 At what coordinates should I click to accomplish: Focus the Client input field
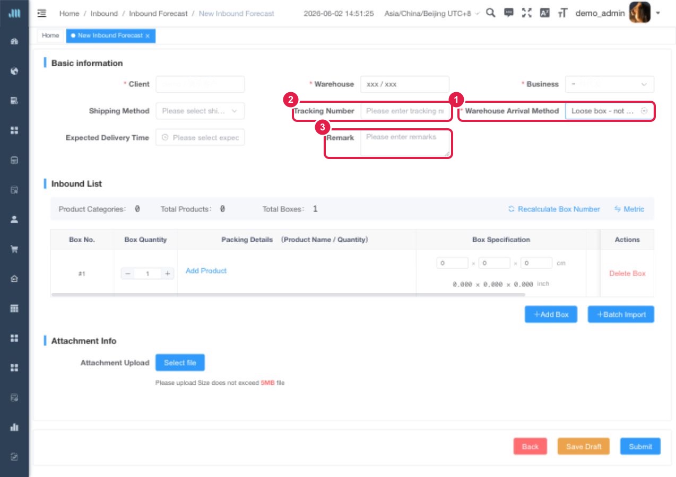pos(200,84)
